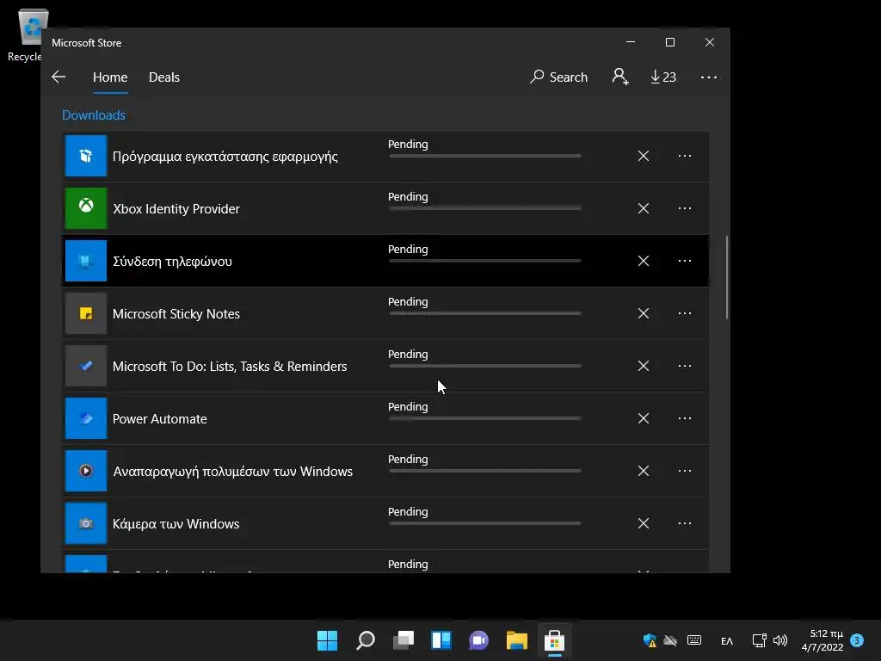Click the Αναπαραγωγή πολυμέσων των Windows icon

pyautogui.click(x=86, y=471)
